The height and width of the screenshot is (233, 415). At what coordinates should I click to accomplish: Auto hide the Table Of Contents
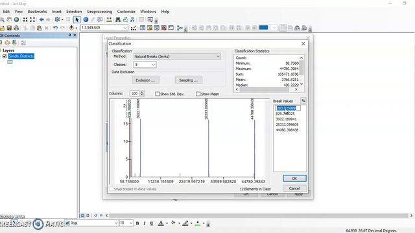pyautogui.click(x=69, y=35)
